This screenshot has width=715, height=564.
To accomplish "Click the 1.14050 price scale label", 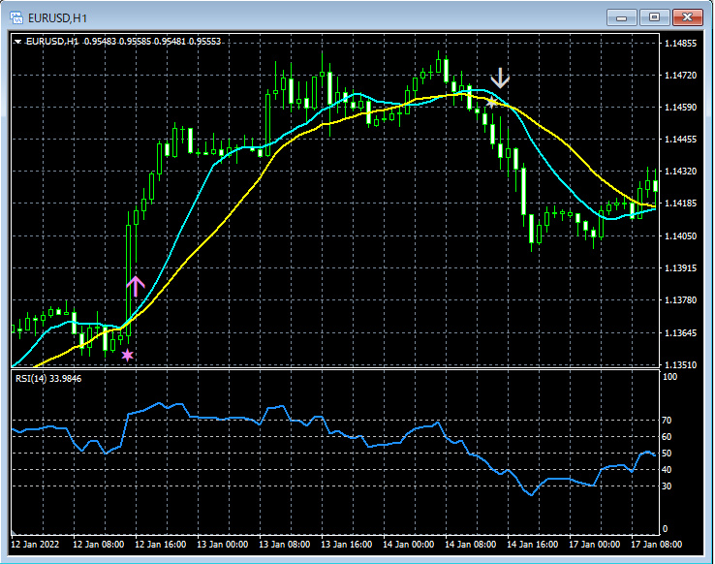I will pyautogui.click(x=681, y=236).
